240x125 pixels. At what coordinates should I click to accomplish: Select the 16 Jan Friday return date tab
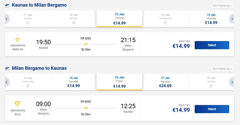tap(119, 82)
